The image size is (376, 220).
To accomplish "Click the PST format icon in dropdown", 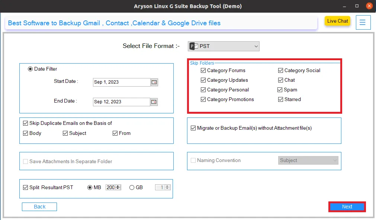I will (194, 46).
